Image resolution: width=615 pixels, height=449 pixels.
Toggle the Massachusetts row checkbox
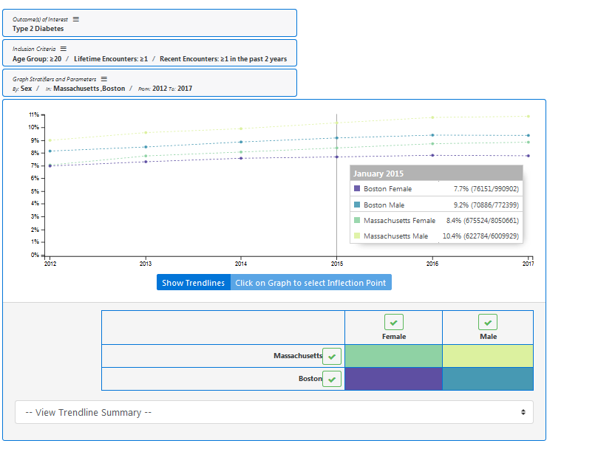pyautogui.click(x=332, y=357)
